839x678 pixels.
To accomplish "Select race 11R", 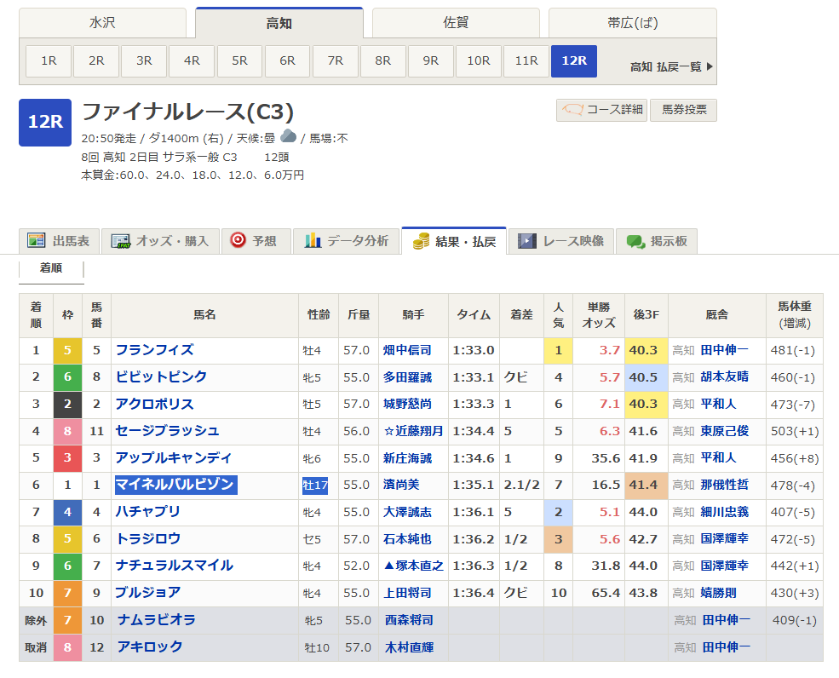I will [526, 61].
